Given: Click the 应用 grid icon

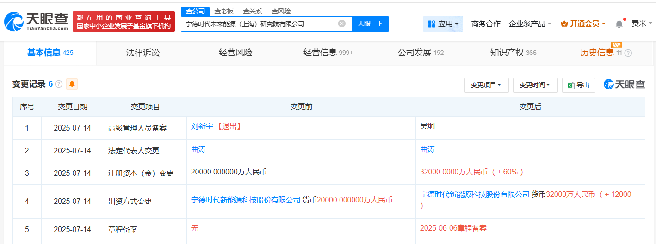Looking at the screenshot, I should 432,24.
